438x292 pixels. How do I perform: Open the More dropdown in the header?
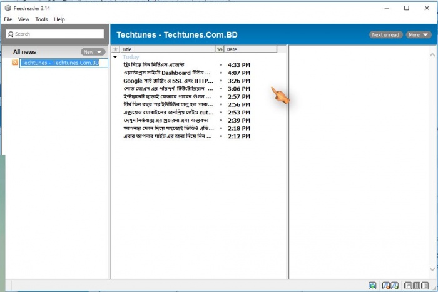[419, 34]
